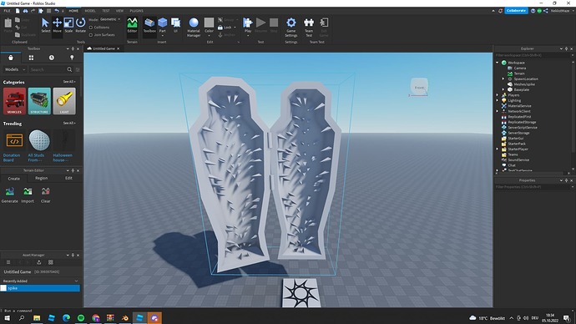
Task: Generate terrain in the Terrain Editor
Action: point(9,195)
